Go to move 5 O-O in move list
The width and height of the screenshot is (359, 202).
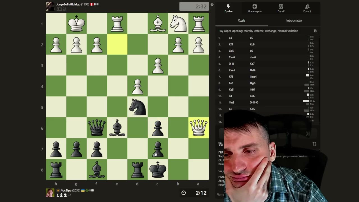click(x=231, y=64)
